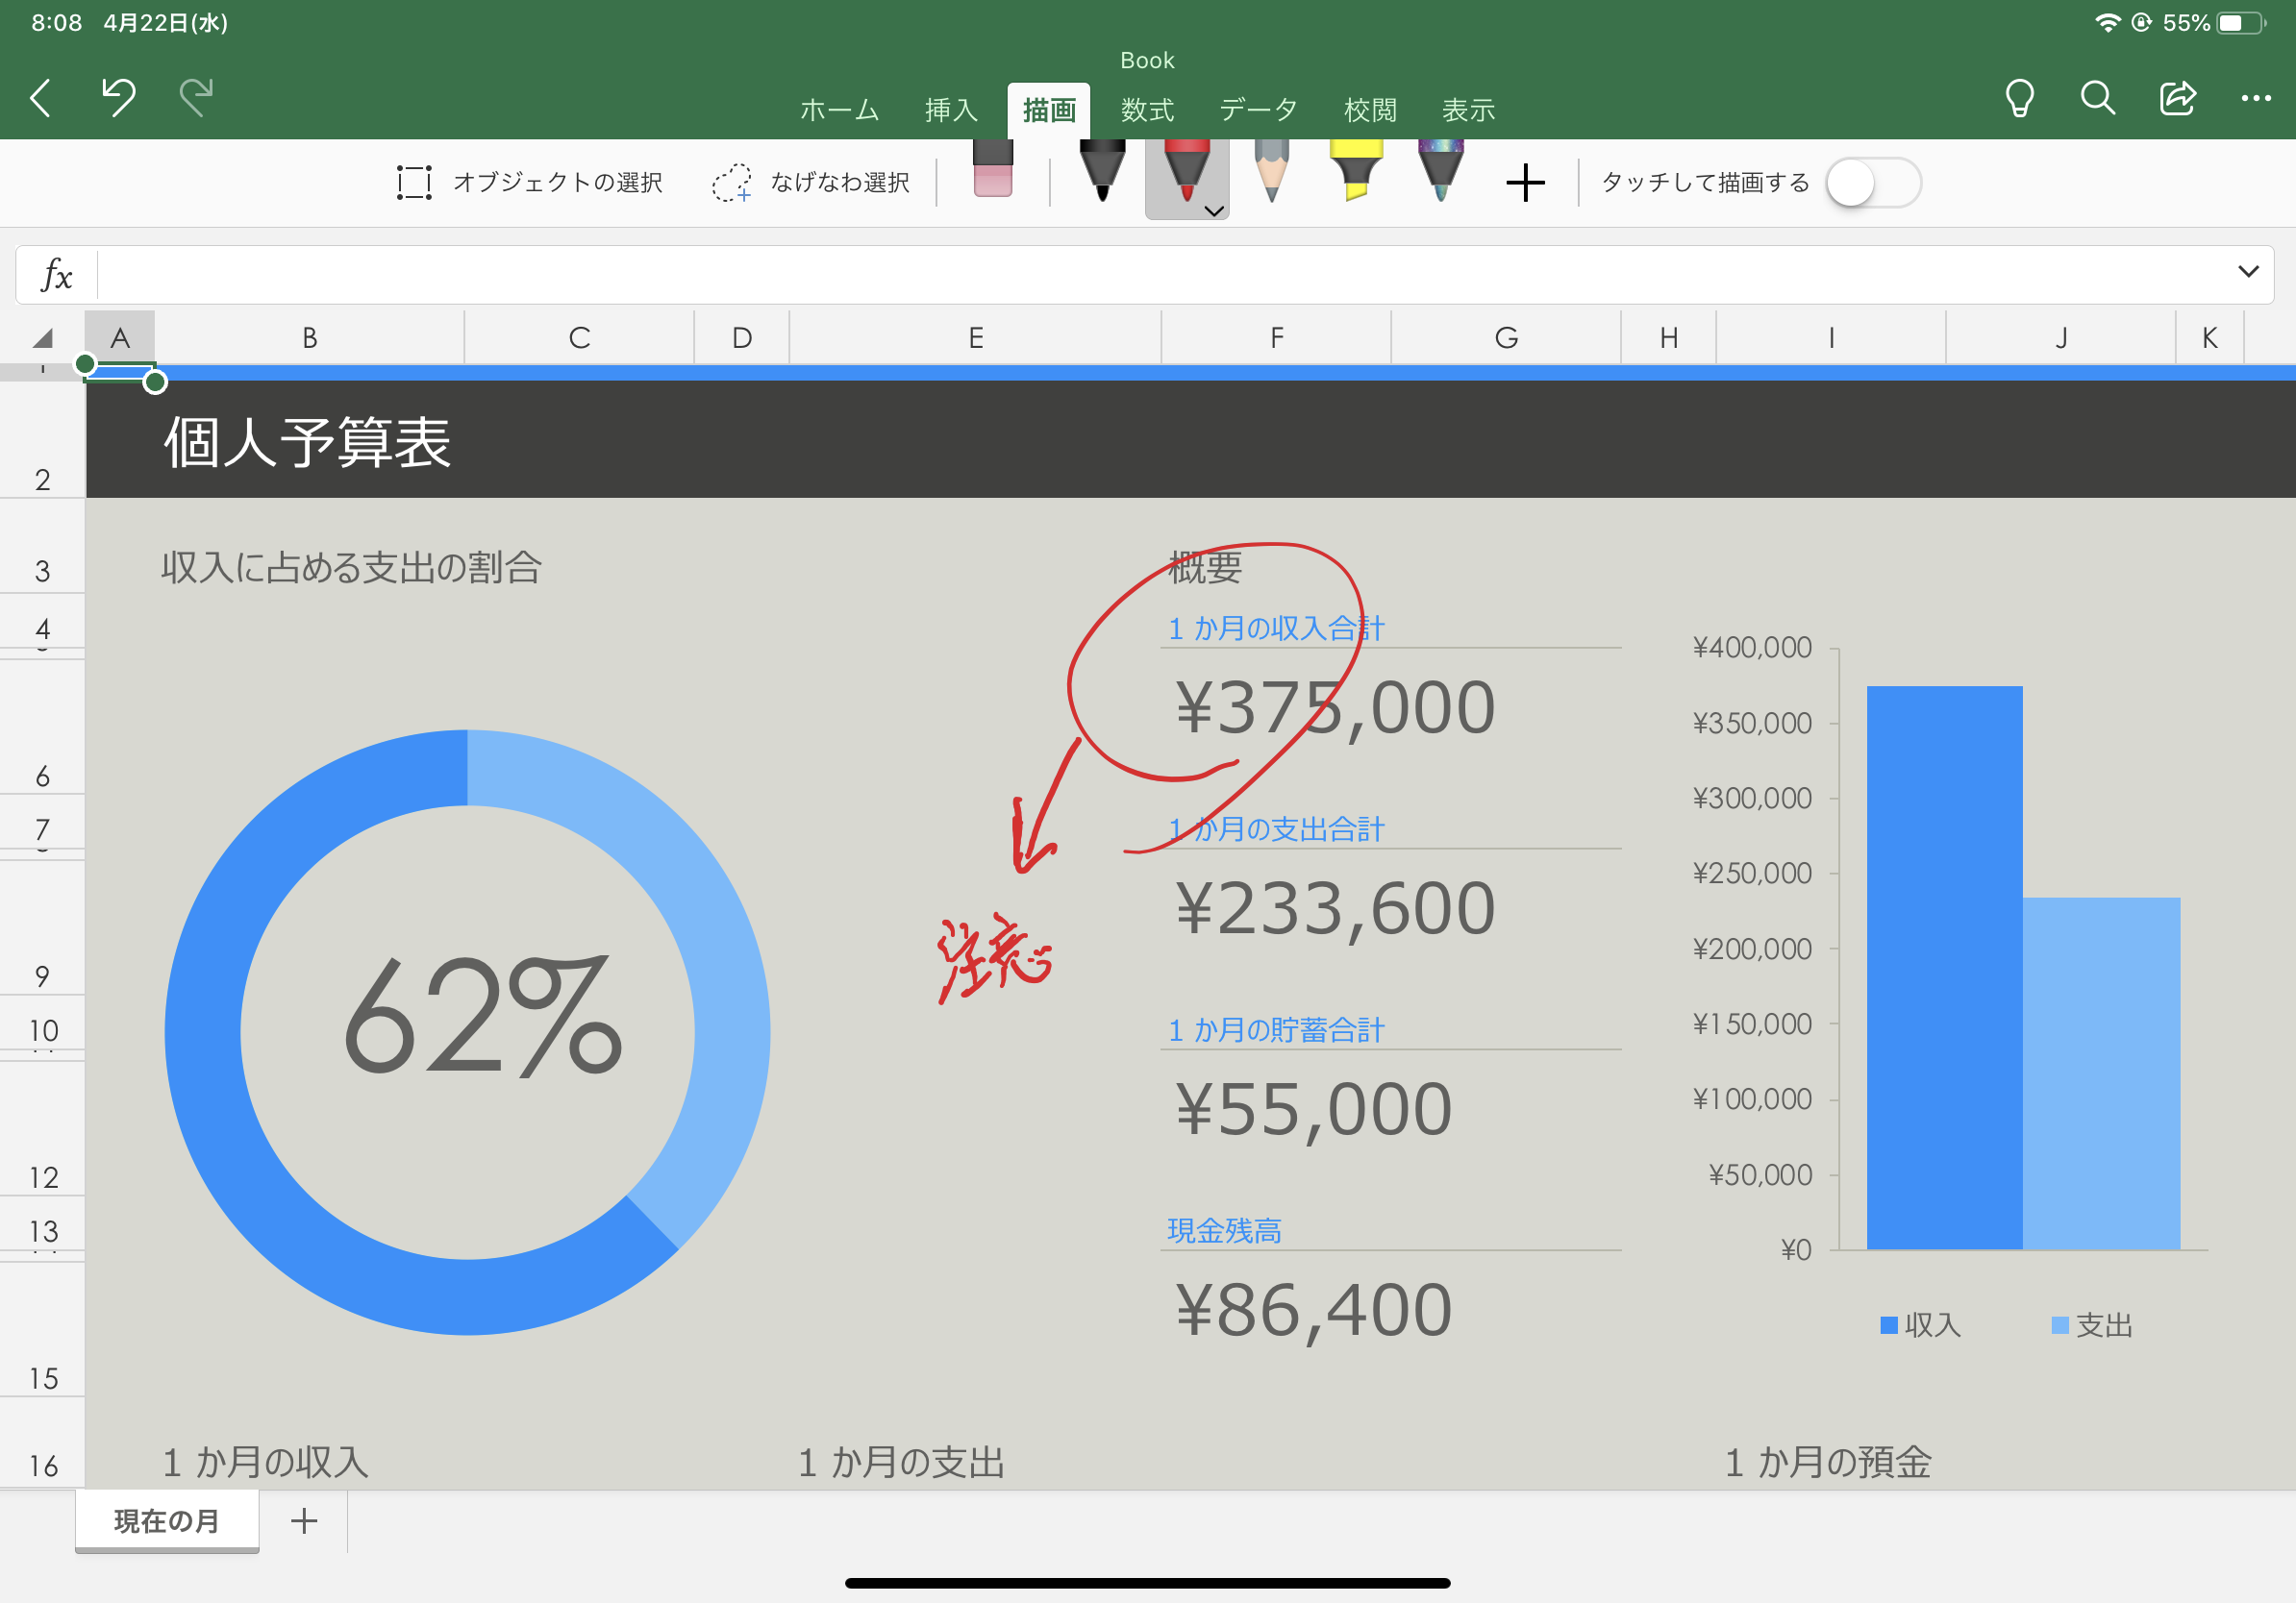Viewport: 2296px width, 1603px height.
Task: Select column I header
Action: [x=1831, y=337]
